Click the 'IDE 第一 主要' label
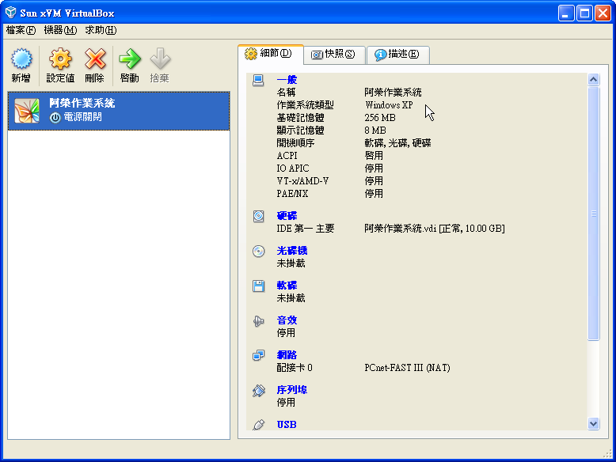 (306, 229)
